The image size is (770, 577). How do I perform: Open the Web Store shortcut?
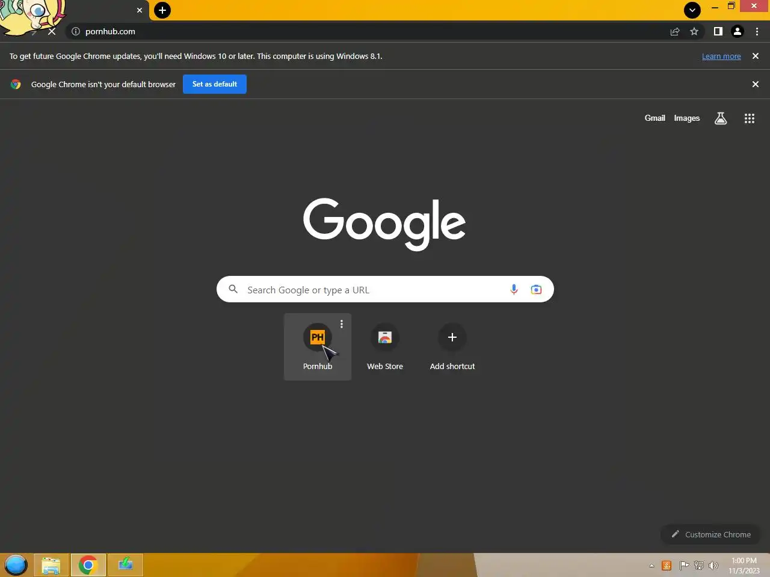(x=385, y=347)
